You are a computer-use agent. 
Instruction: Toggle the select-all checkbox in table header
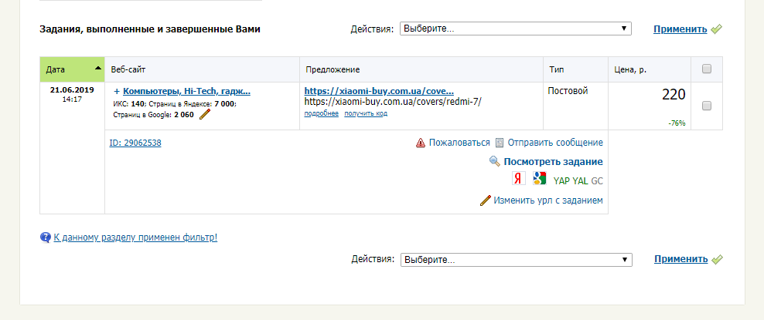pyautogui.click(x=706, y=69)
